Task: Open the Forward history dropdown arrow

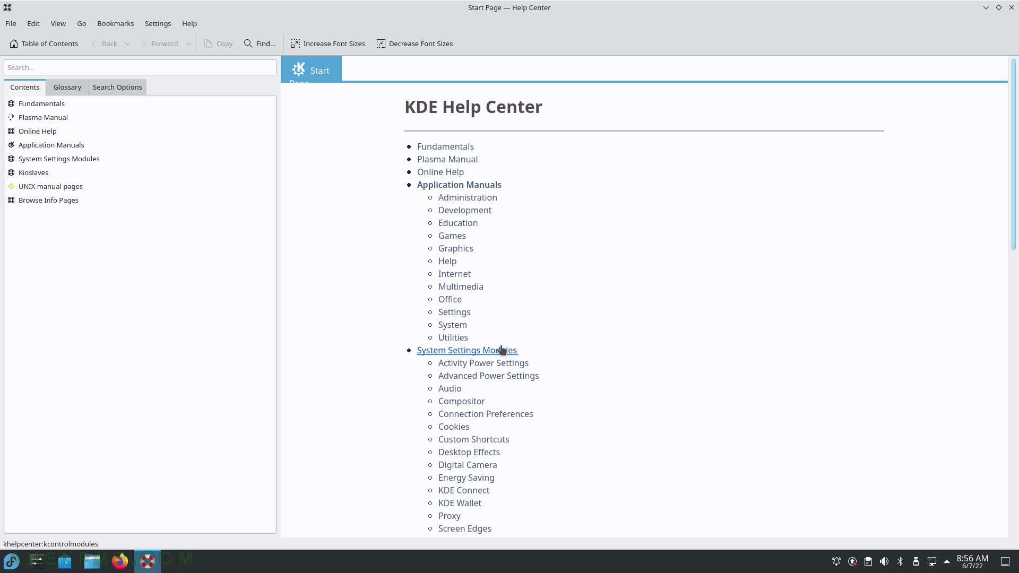Action: (188, 44)
